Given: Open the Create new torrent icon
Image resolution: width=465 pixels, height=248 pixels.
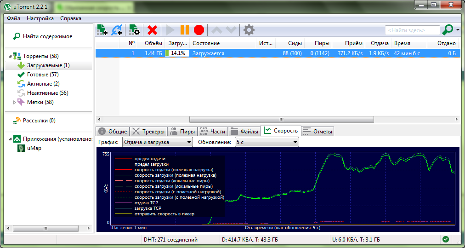Looking at the screenshot, I should coord(134,30).
